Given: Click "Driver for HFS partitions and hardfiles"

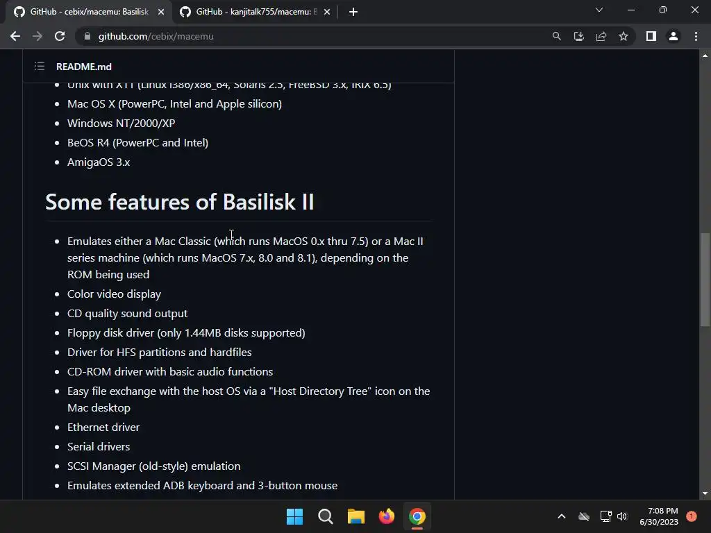Looking at the screenshot, I should (160, 352).
